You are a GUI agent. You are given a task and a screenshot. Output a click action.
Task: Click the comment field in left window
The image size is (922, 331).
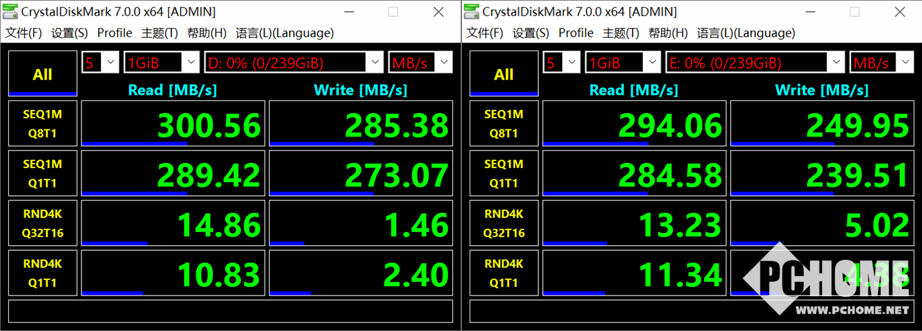pos(231,310)
